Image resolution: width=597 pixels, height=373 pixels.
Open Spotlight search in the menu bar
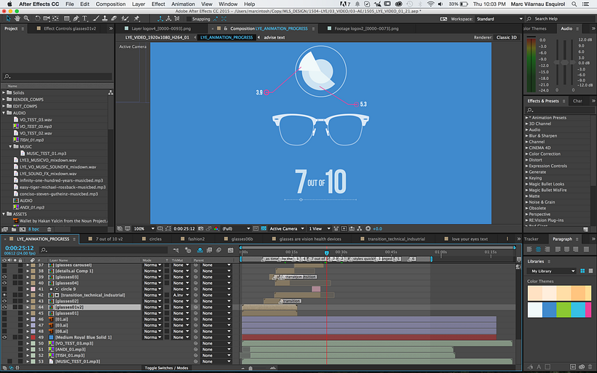pos(574,4)
